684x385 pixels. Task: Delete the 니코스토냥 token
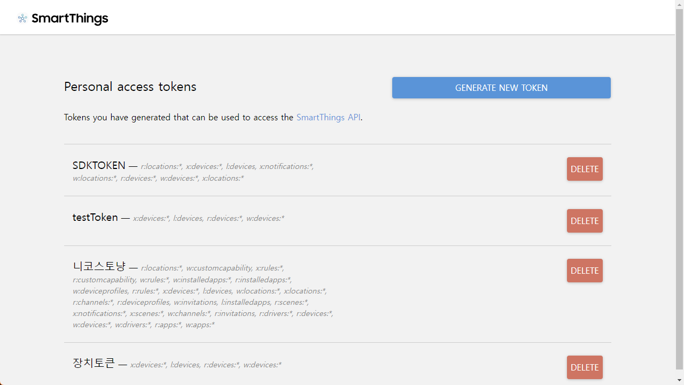click(x=585, y=271)
